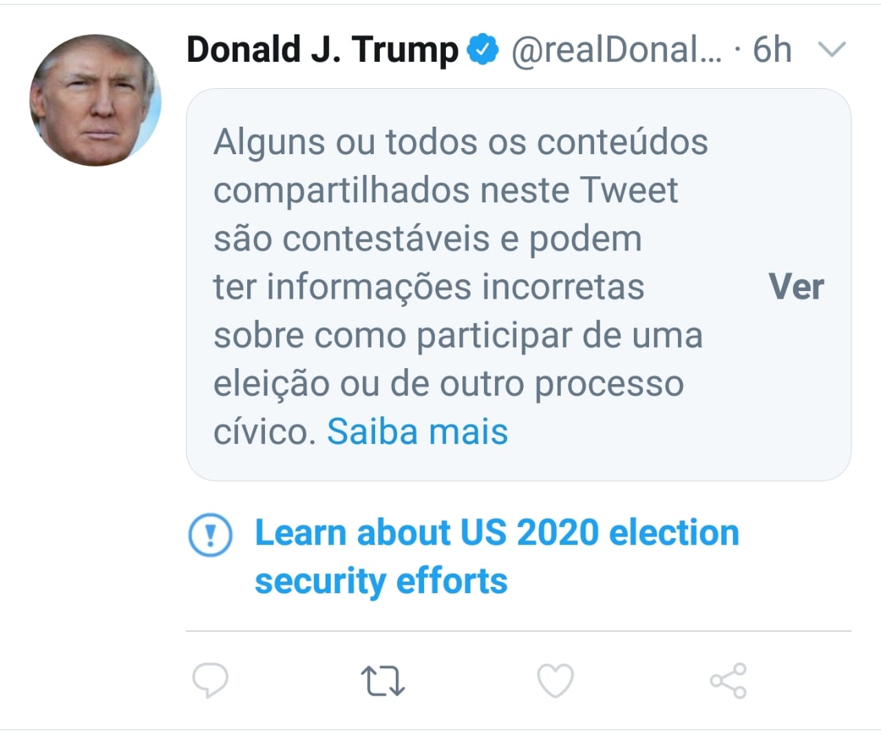The height and width of the screenshot is (746, 881).
Task: Click the 6h tweet timestamp
Action: [772, 50]
